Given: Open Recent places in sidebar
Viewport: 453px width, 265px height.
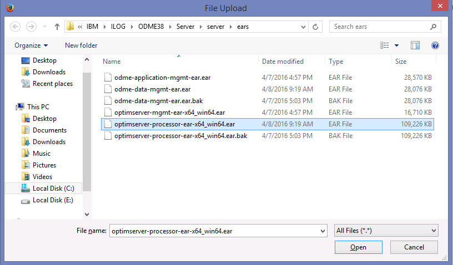Looking at the screenshot, I should point(53,84).
